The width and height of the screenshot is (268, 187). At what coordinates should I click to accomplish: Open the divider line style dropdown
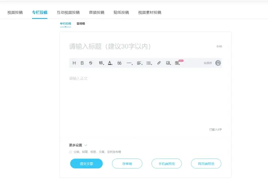pos(130,63)
